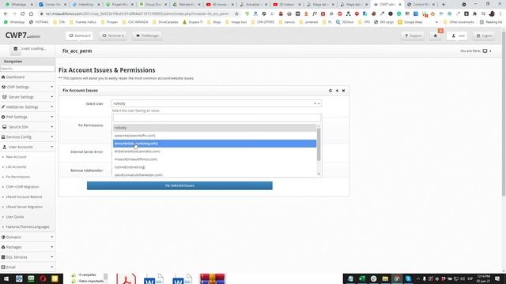Open Google Keep bookmark

(x=410, y=22)
